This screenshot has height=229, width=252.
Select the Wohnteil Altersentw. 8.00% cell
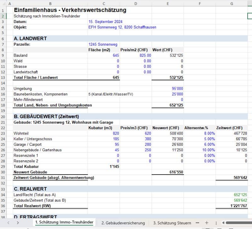click(200, 133)
